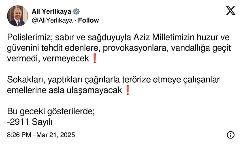
Task: Click the word 'terörize' in the tweet
Action: [136, 80]
